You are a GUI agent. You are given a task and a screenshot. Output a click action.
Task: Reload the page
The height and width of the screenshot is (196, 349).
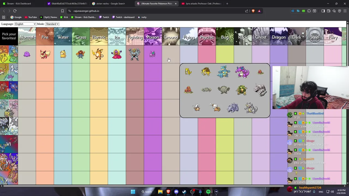[x=15, y=11]
